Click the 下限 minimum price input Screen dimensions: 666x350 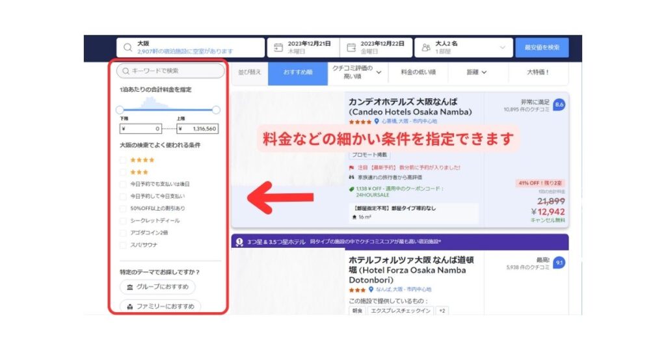tap(140, 129)
